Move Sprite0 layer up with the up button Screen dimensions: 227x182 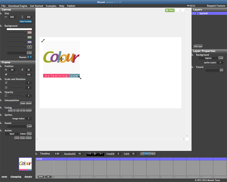tap(48, 177)
